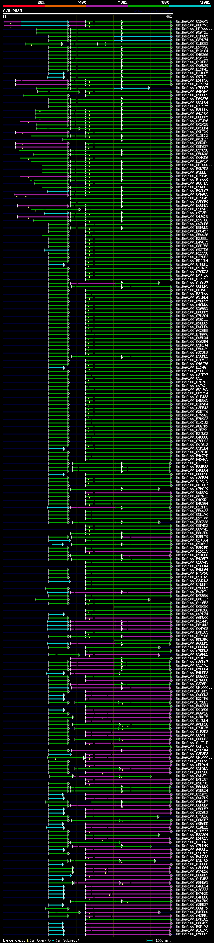Select the UniRef100_Q6B8V2 label
214x943 pixels.
(192, 493)
